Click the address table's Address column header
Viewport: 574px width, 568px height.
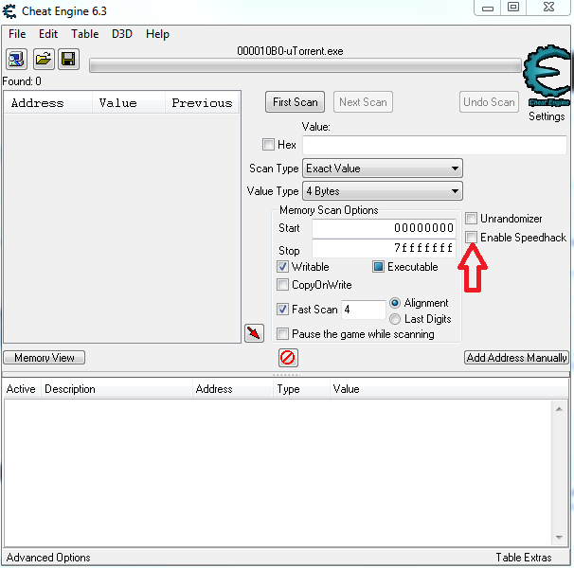pos(233,389)
